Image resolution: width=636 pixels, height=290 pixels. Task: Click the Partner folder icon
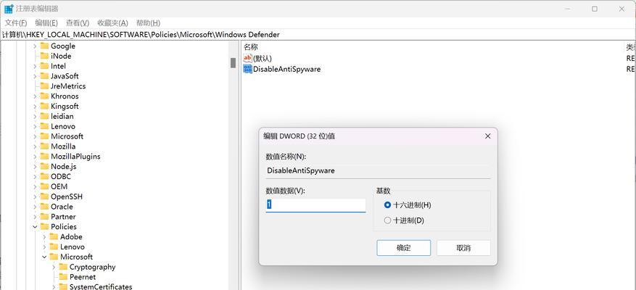click(44, 217)
